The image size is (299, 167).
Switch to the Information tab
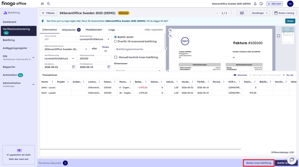click(x=50, y=30)
